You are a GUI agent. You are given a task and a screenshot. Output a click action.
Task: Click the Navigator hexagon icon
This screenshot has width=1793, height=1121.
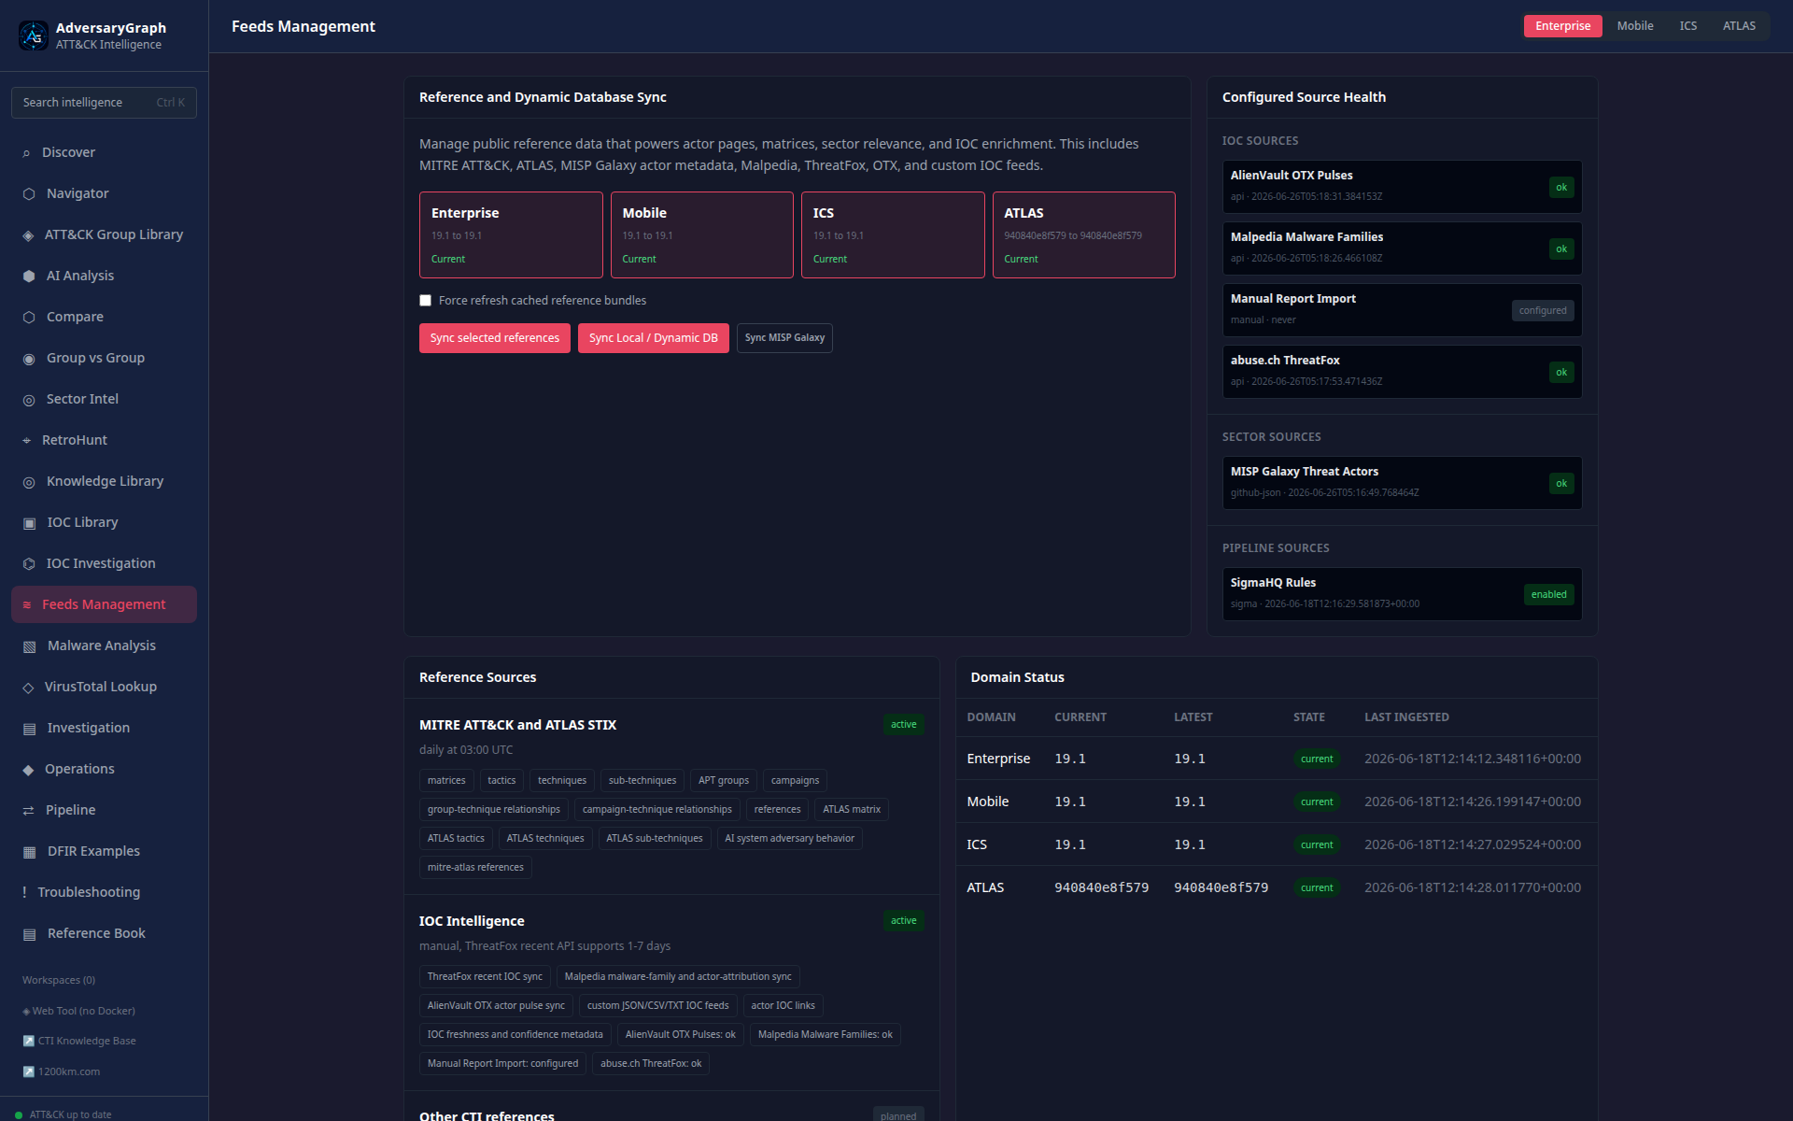coord(29,194)
